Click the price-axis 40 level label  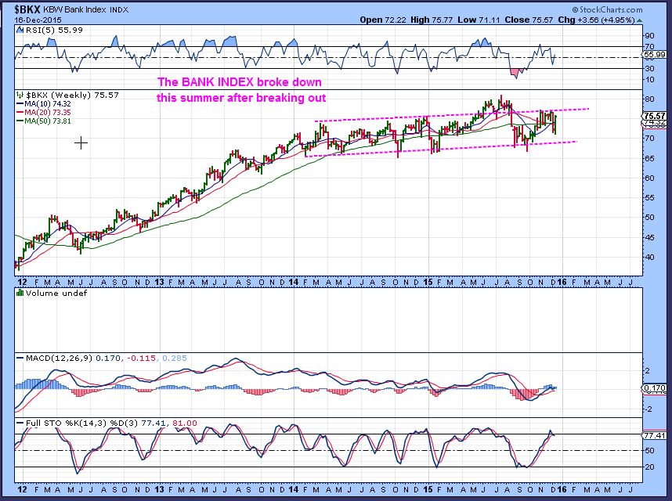(x=650, y=258)
